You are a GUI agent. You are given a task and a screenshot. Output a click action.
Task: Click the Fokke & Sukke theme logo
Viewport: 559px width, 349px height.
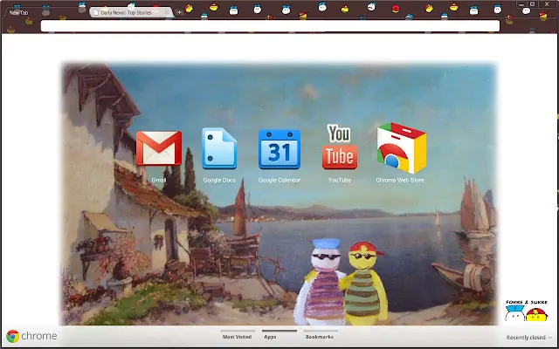click(526, 311)
